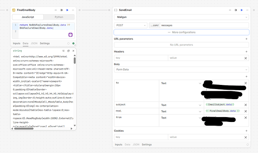
Task: Click the format icon in string output panel
Action: 63,51
